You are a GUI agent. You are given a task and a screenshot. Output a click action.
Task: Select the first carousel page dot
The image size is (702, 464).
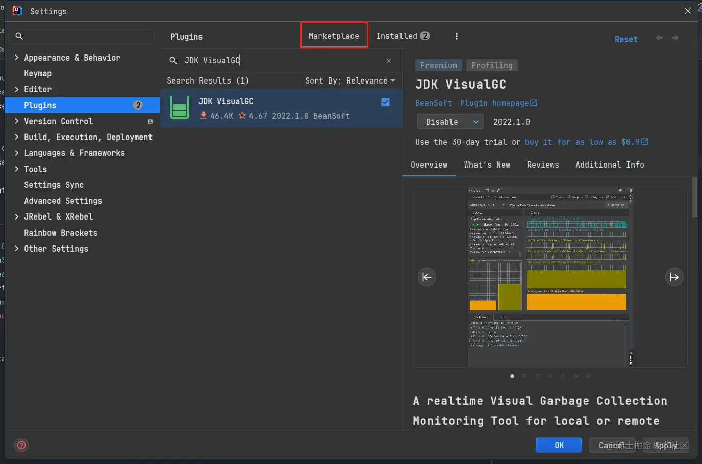click(512, 376)
